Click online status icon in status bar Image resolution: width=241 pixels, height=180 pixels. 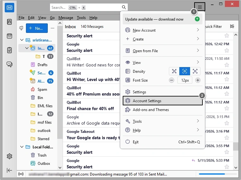(x=21, y=174)
